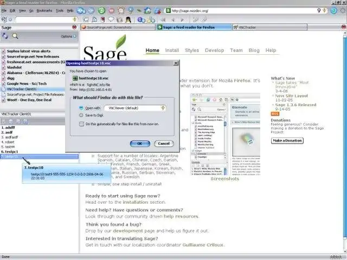Check Do this automatically for files like this
Viewport: 347px width, 260px height.
coord(81,124)
